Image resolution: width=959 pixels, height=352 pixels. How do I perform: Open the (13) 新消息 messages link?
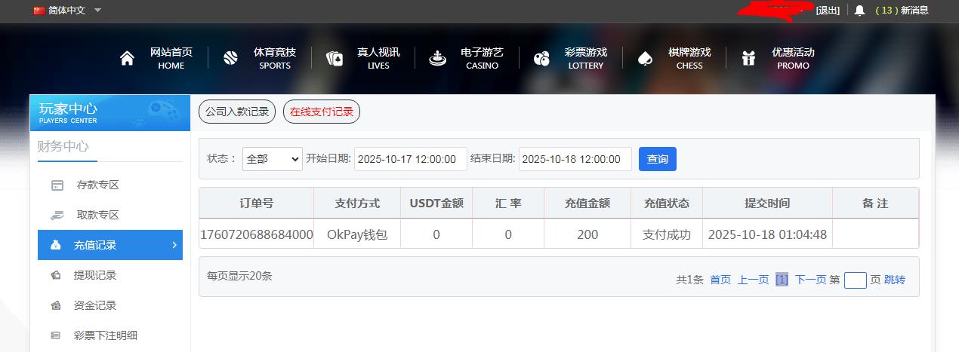point(902,11)
